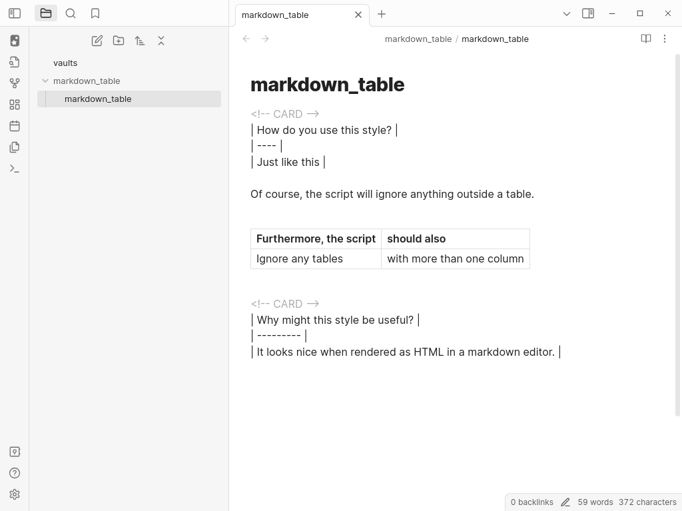Switch to reading view

click(646, 39)
